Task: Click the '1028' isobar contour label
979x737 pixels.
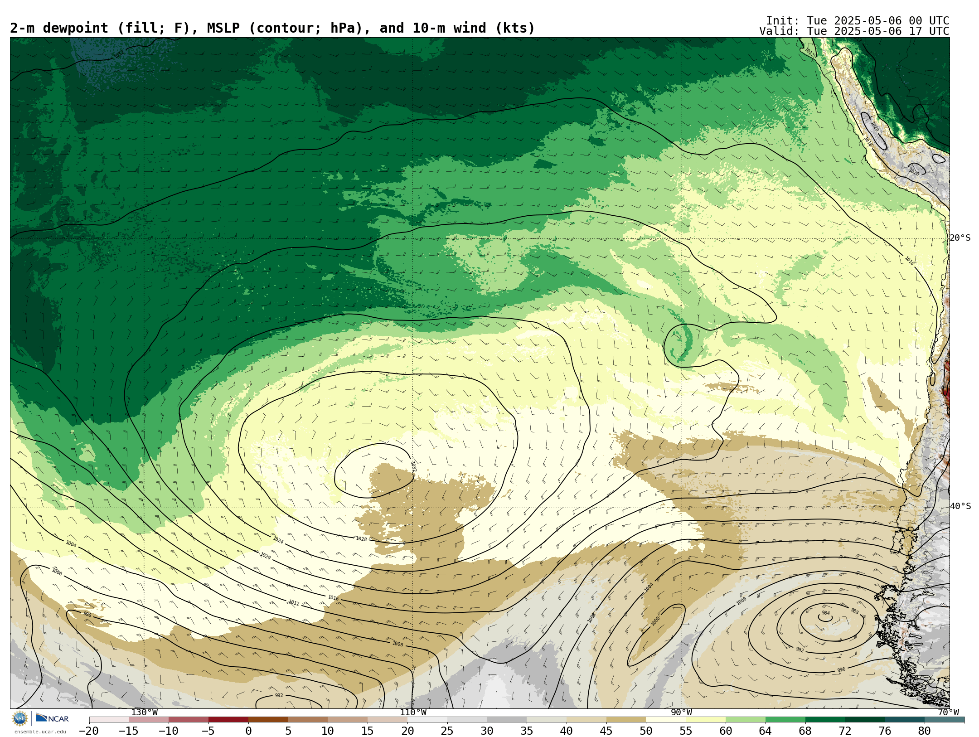Action: pos(361,539)
